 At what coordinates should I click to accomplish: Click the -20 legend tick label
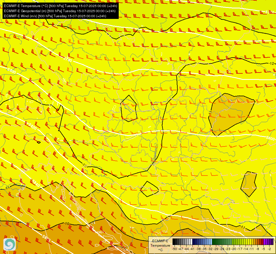[x=234, y=249]
